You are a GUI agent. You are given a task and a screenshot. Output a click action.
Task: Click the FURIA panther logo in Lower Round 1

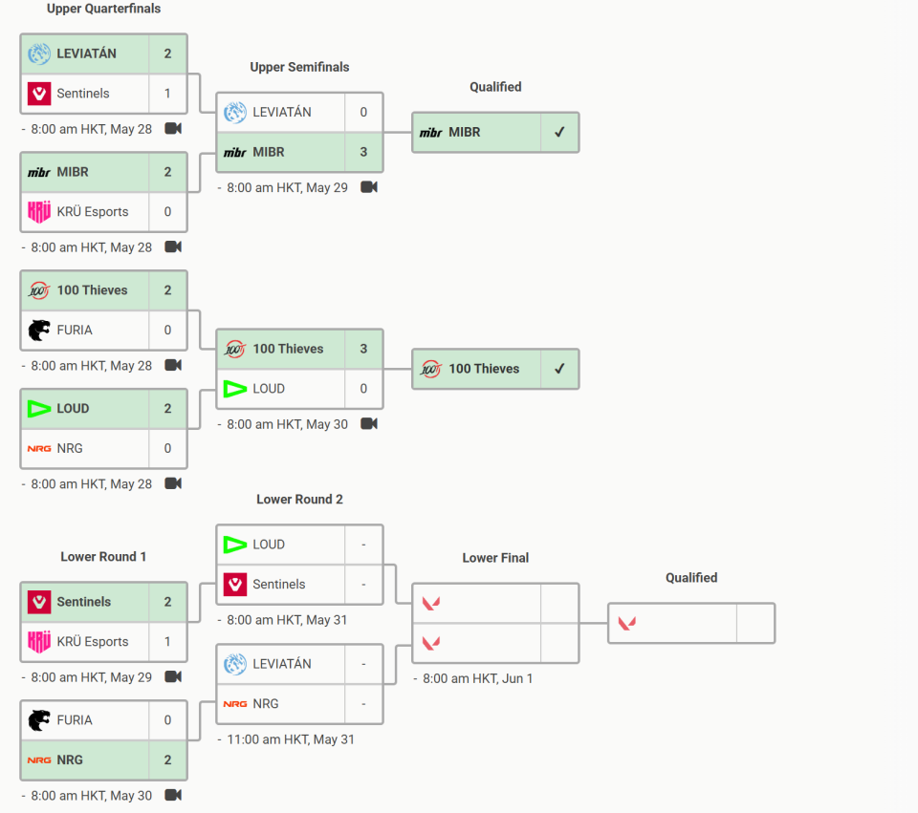coord(39,720)
